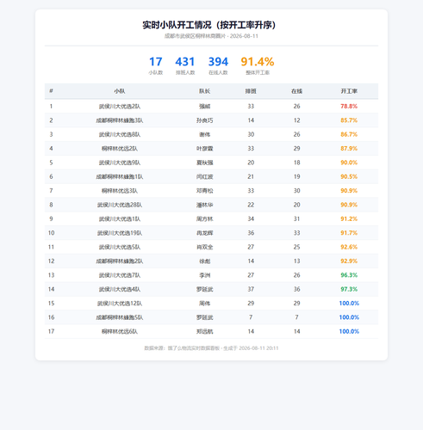Select team name 成都桐梓林蜂跑2队

point(120,261)
